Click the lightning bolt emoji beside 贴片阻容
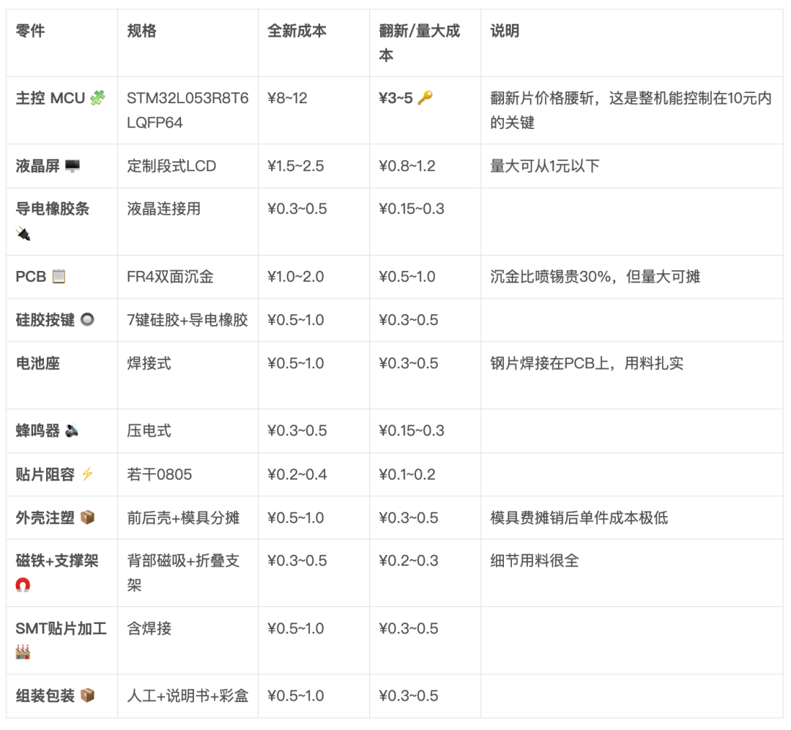Image resolution: width=791 pixels, height=730 pixels. click(x=87, y=474)
